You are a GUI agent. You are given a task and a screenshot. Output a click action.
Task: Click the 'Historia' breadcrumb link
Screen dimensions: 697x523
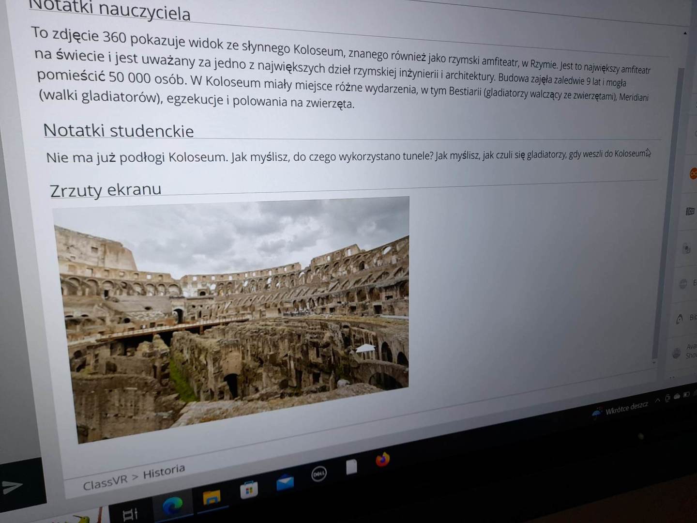coord(164,471)
